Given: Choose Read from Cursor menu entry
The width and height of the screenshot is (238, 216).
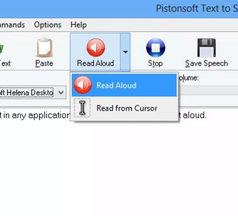Looking at the screenshot, I should pyautogui.click(x=124, y=108).
